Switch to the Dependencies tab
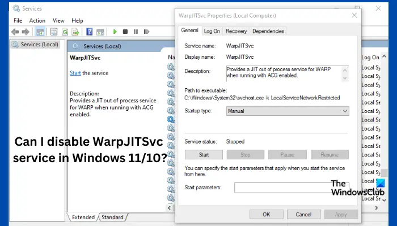397x226 pixels. pyautogui.click(x=268, y=31)
